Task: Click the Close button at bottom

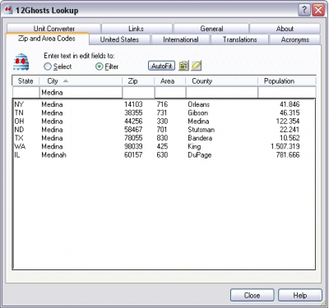Action: 252,296
